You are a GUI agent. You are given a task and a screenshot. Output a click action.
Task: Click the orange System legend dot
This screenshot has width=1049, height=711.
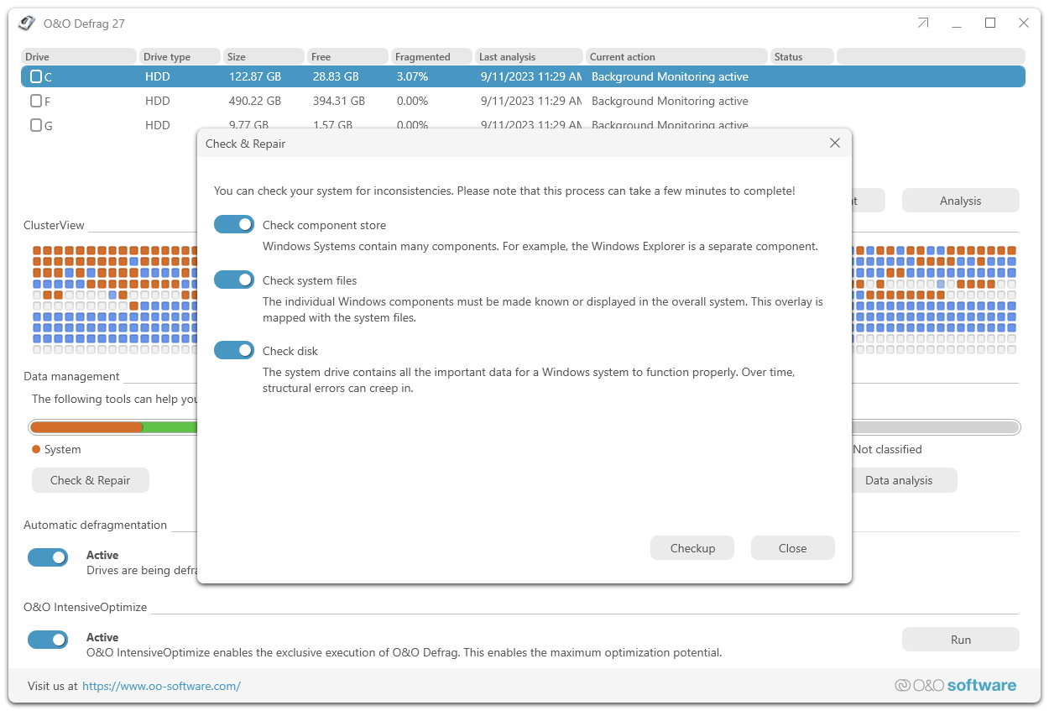[36, 449]
